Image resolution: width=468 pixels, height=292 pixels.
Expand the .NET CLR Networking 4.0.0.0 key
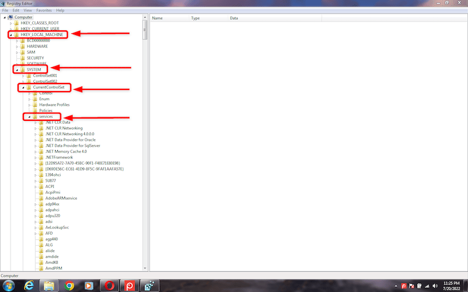tap(36, 134)
